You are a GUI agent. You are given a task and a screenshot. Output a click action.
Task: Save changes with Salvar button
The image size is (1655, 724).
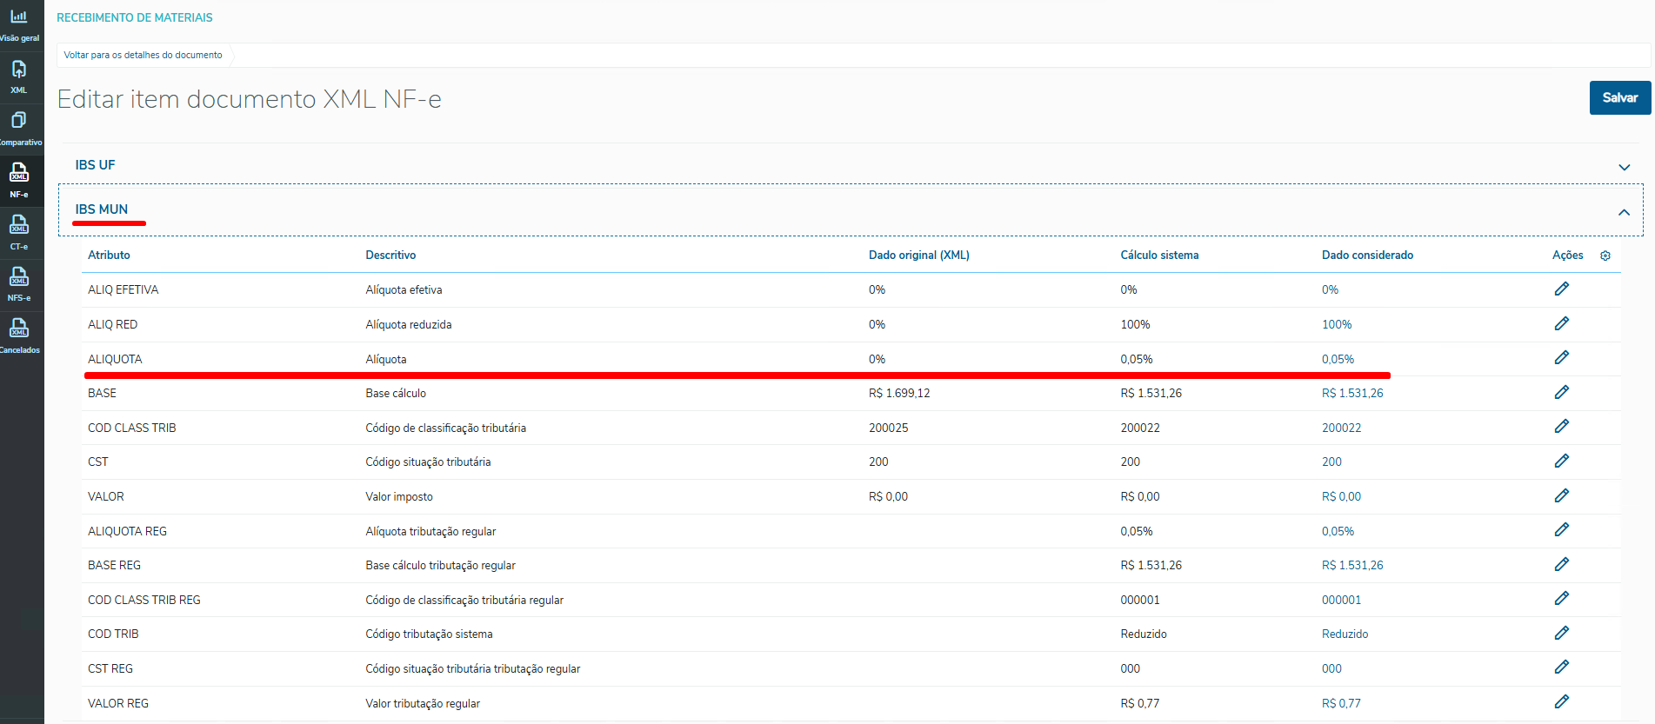(x=1619, y=98)
